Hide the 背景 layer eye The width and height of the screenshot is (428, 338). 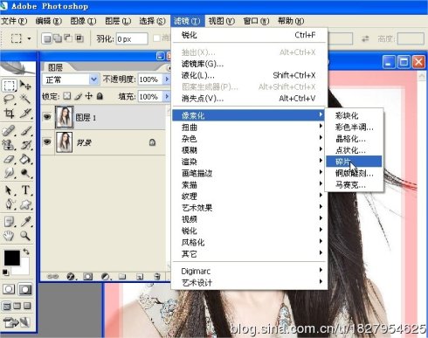[47, 142]
